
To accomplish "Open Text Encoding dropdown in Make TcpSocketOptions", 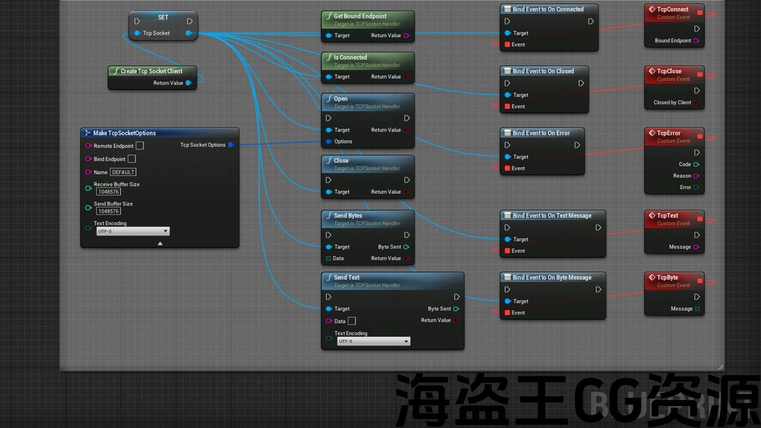I will pos(133,231).
